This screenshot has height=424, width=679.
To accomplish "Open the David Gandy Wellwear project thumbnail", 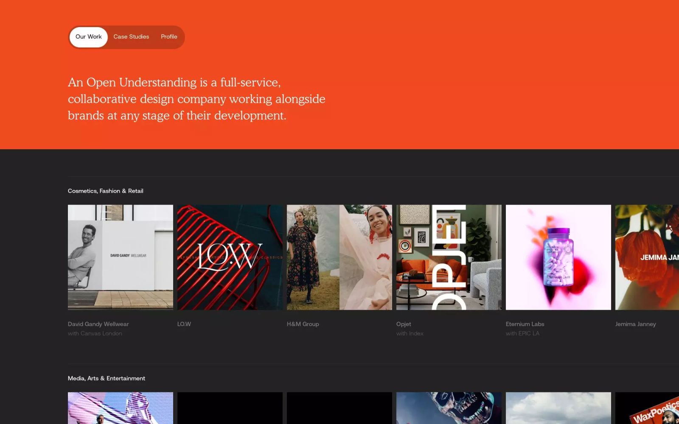I will point(121,257).
